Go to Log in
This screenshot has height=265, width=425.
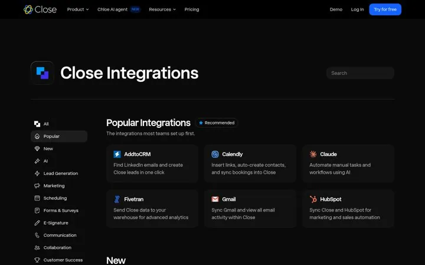coord(357,9)
